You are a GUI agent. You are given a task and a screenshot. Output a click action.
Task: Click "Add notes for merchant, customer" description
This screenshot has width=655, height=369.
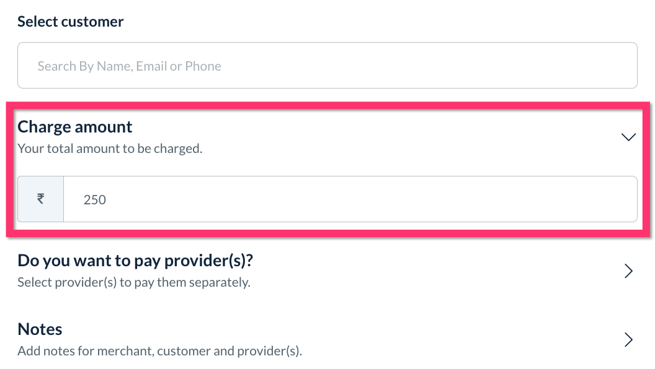click(159, 351)
